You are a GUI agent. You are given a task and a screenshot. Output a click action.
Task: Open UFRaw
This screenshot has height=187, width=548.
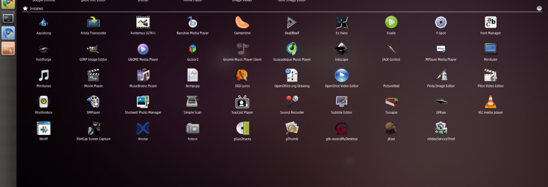click(x=441, y=102)
